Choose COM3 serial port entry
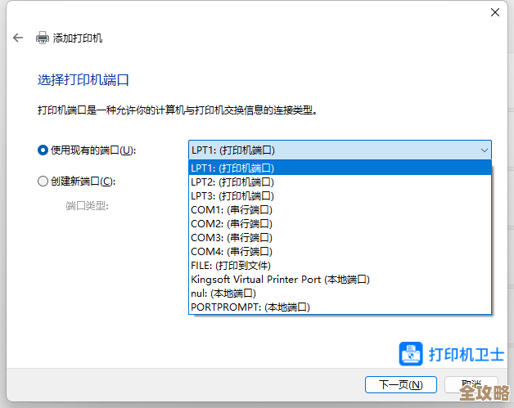Image resolution: width=514 pixels, height=408 pixels. [340, 237]
